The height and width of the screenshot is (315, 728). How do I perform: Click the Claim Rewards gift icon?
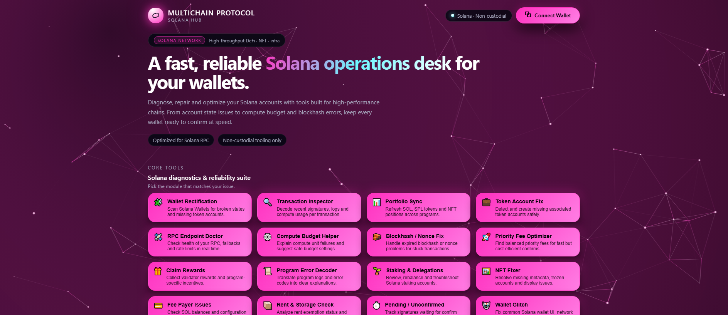[158, 271]
